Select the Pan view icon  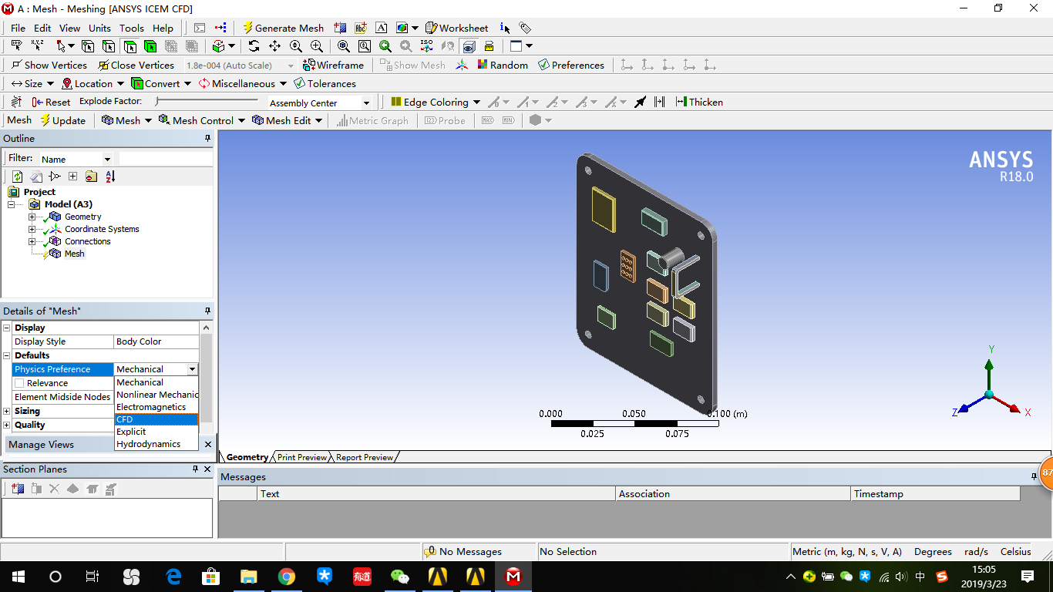(x=274, y=46)
